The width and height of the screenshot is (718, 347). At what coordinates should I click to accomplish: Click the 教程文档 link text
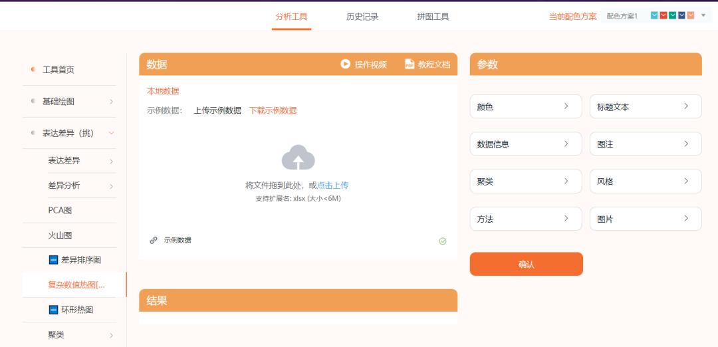click(434, 64)
